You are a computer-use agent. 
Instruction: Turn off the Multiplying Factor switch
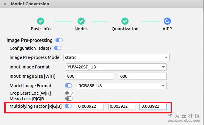pyautogui.click(x=69, y=106)
